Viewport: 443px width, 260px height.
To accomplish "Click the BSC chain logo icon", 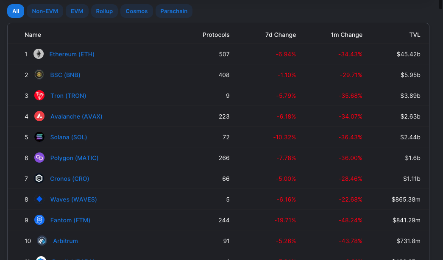I will pos(39,75).
